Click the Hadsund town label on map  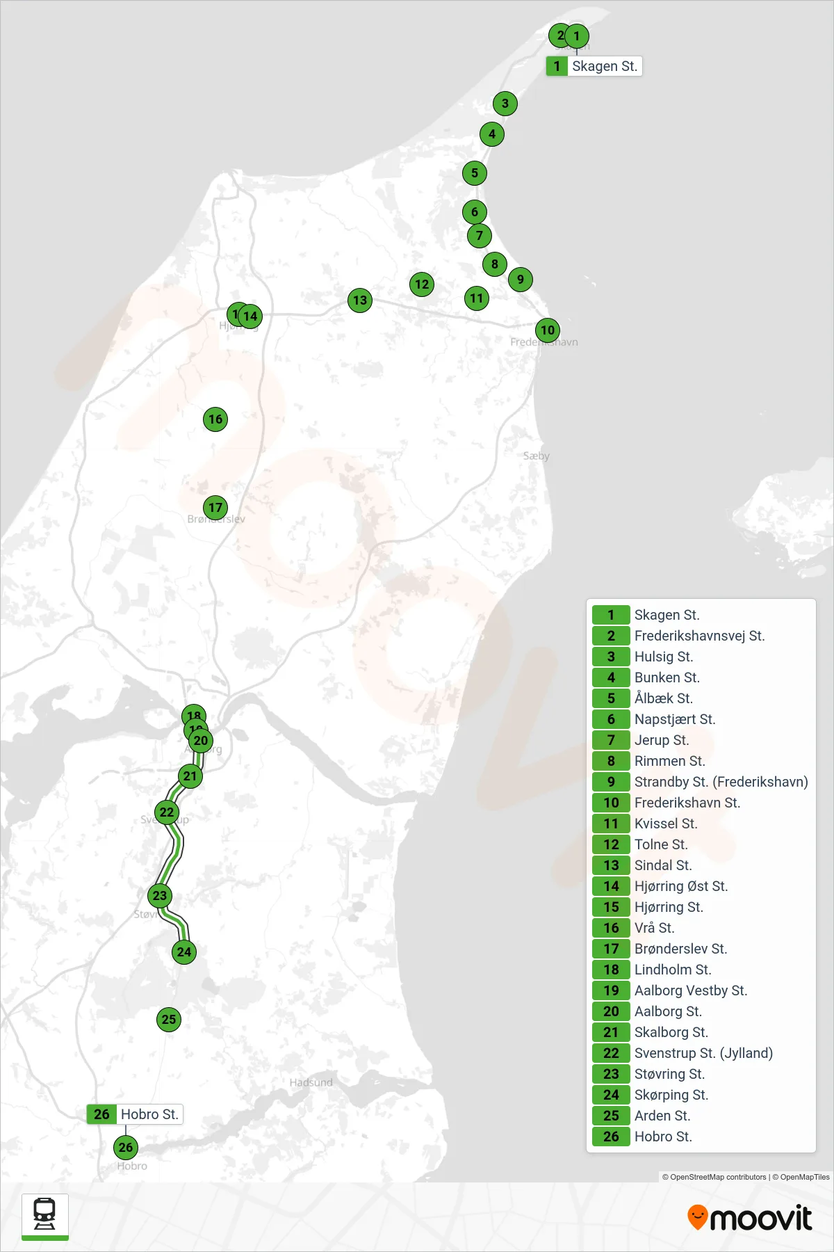coord(311,1082)
